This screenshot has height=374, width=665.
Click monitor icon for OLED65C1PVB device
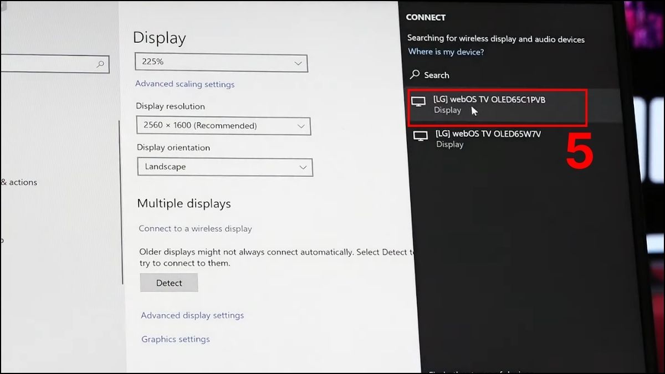click(x=418, y=101)
